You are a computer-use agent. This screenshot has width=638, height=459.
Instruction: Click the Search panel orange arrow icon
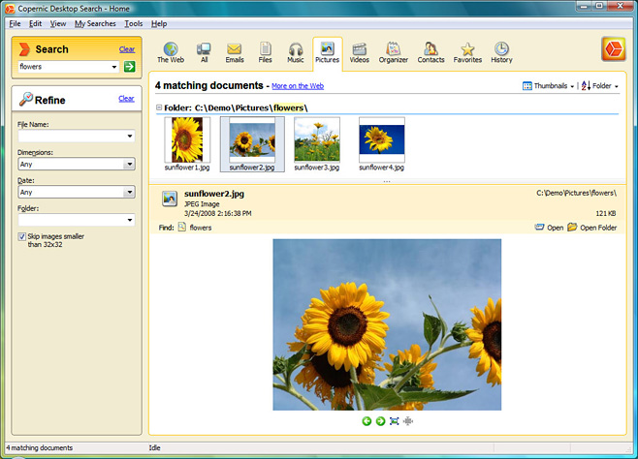(24, 49)
